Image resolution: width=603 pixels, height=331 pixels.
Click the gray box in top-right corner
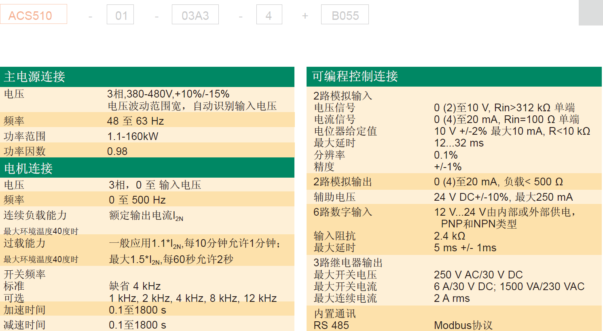tap(591, 13)
